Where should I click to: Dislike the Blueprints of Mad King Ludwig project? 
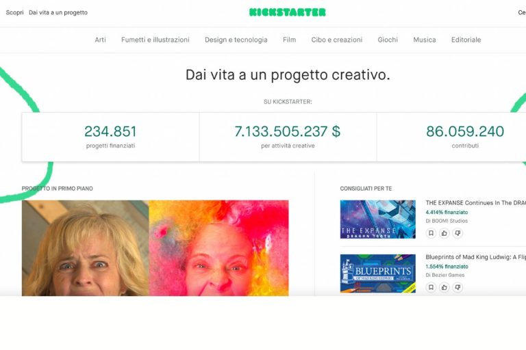[x=458, y=287]
